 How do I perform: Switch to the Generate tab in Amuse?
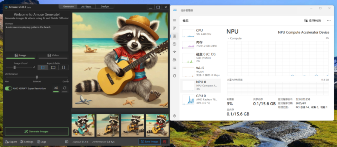68,7
